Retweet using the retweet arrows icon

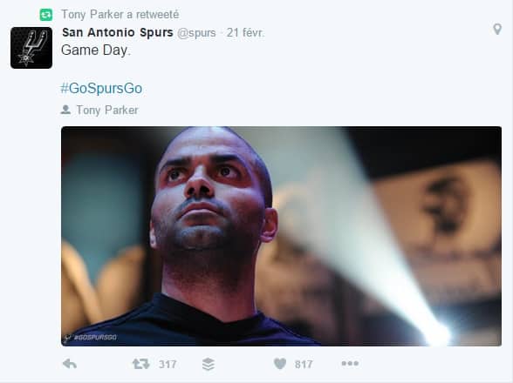[x=141, y=364]
